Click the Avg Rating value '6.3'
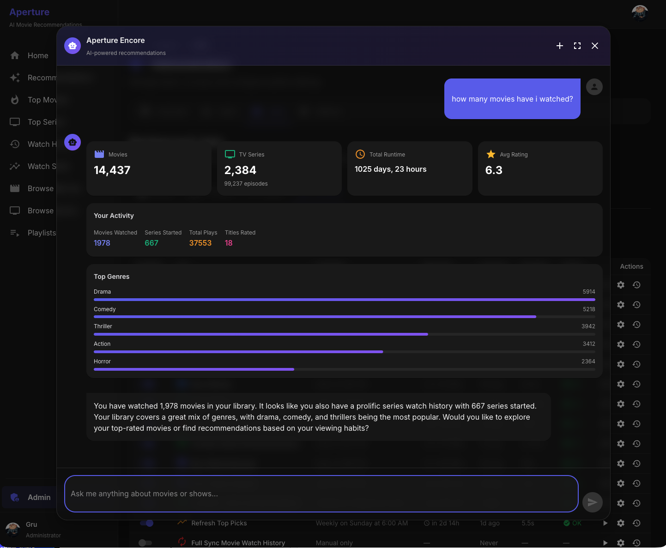The width and height of the screenshot is (666, 548). [x=494, y=170]
